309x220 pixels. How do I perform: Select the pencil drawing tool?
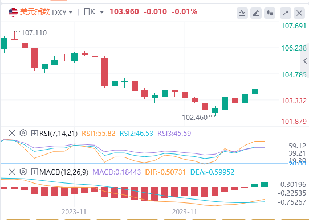256,13
